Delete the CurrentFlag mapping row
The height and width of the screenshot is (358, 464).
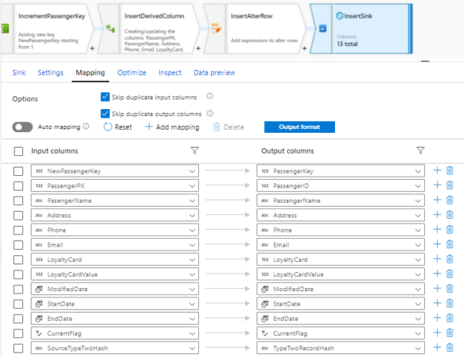(x=450, y=333)
